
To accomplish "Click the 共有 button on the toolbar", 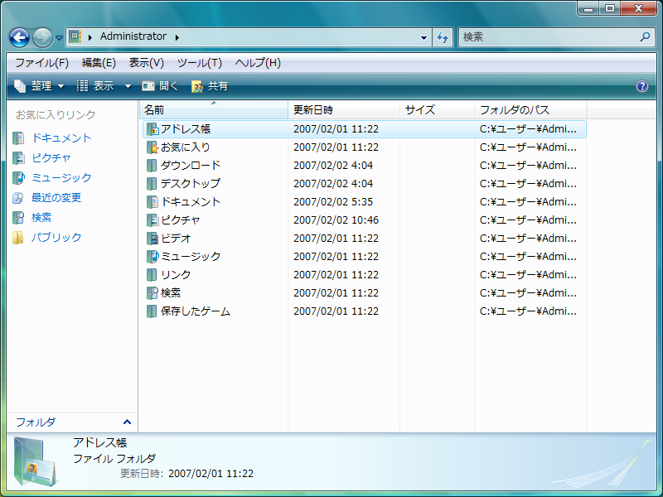I will (x=210, y=85).
